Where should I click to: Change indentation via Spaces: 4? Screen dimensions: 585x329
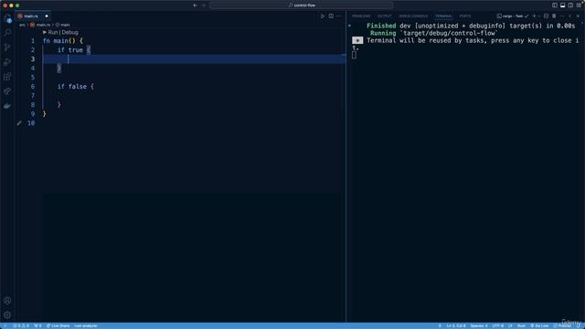pyautogui.click(x=479, y=325)
